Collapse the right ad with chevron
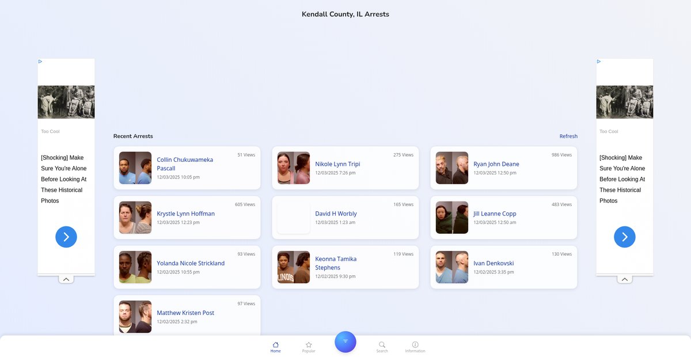Screen dimensions: 691x357 point(625,279)
